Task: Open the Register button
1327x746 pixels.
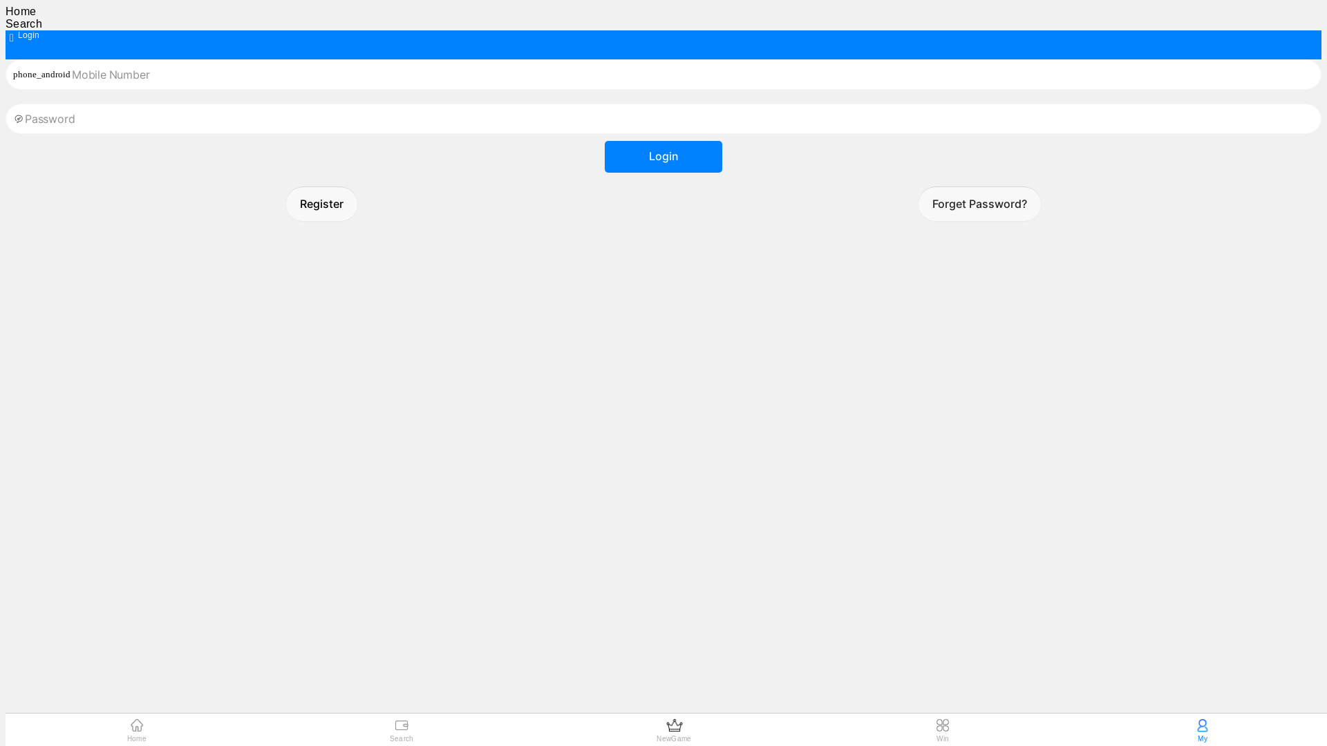Action: 321,204
